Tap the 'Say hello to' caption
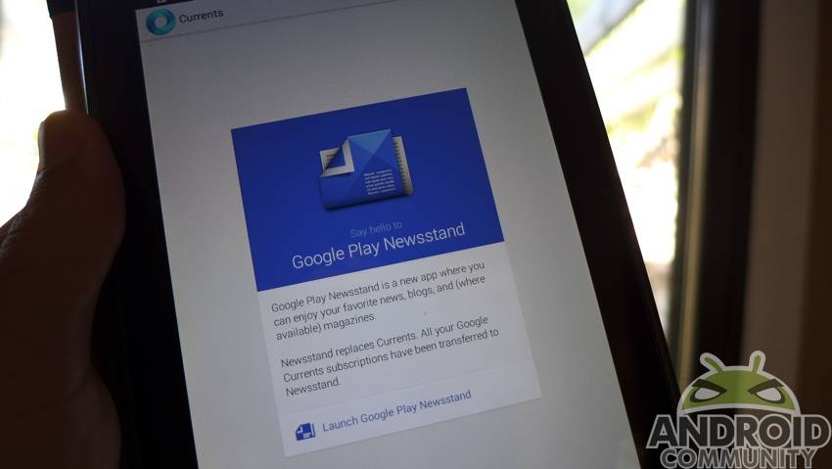This screenshot has height=469, width=832. tap(376, 230)
